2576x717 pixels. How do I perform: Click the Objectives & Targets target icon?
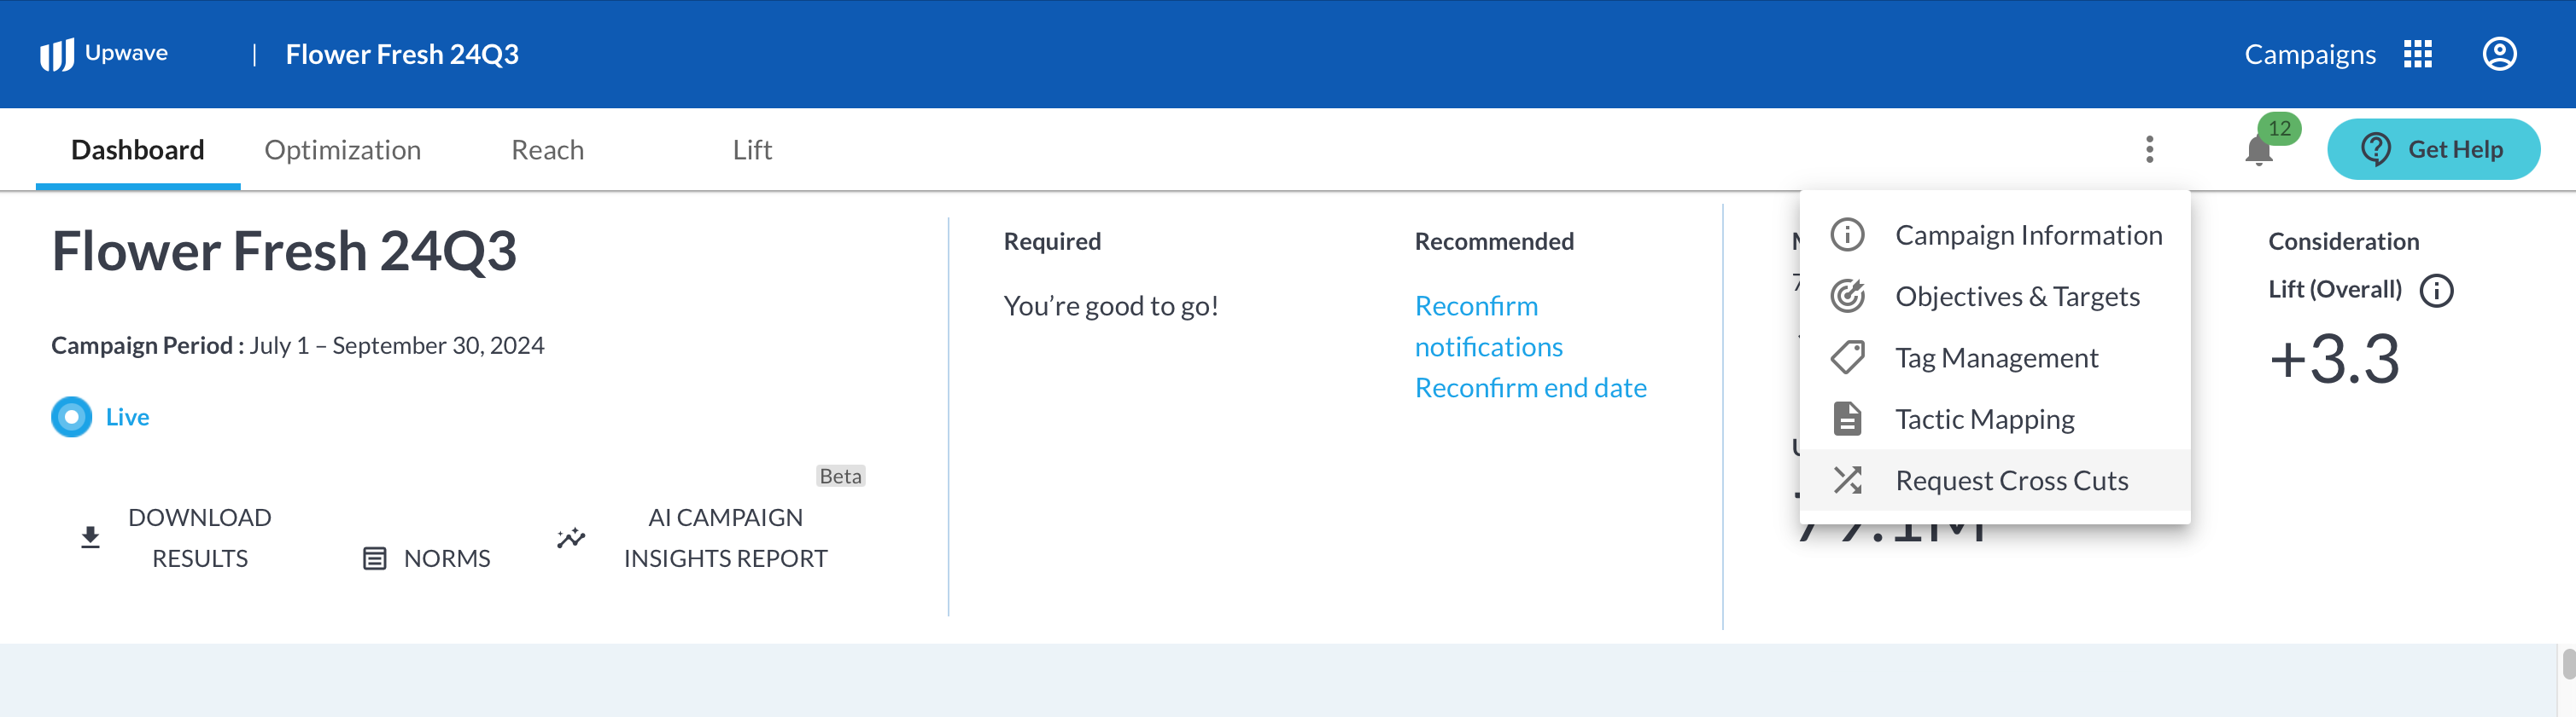pos(1847,297)
